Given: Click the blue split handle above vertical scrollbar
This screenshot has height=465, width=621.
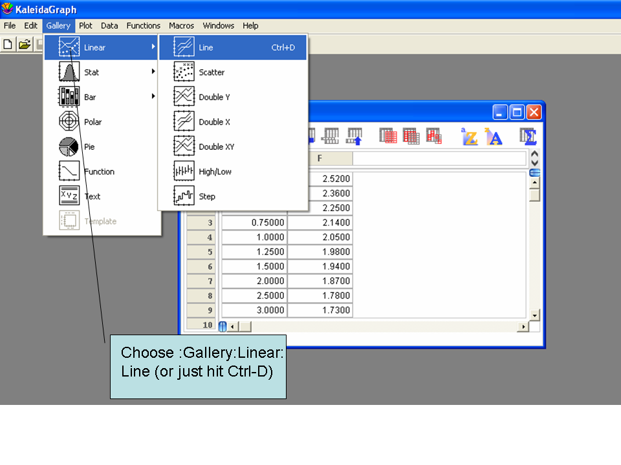Looking at the screenshot, I should click(x=535, y=173).
